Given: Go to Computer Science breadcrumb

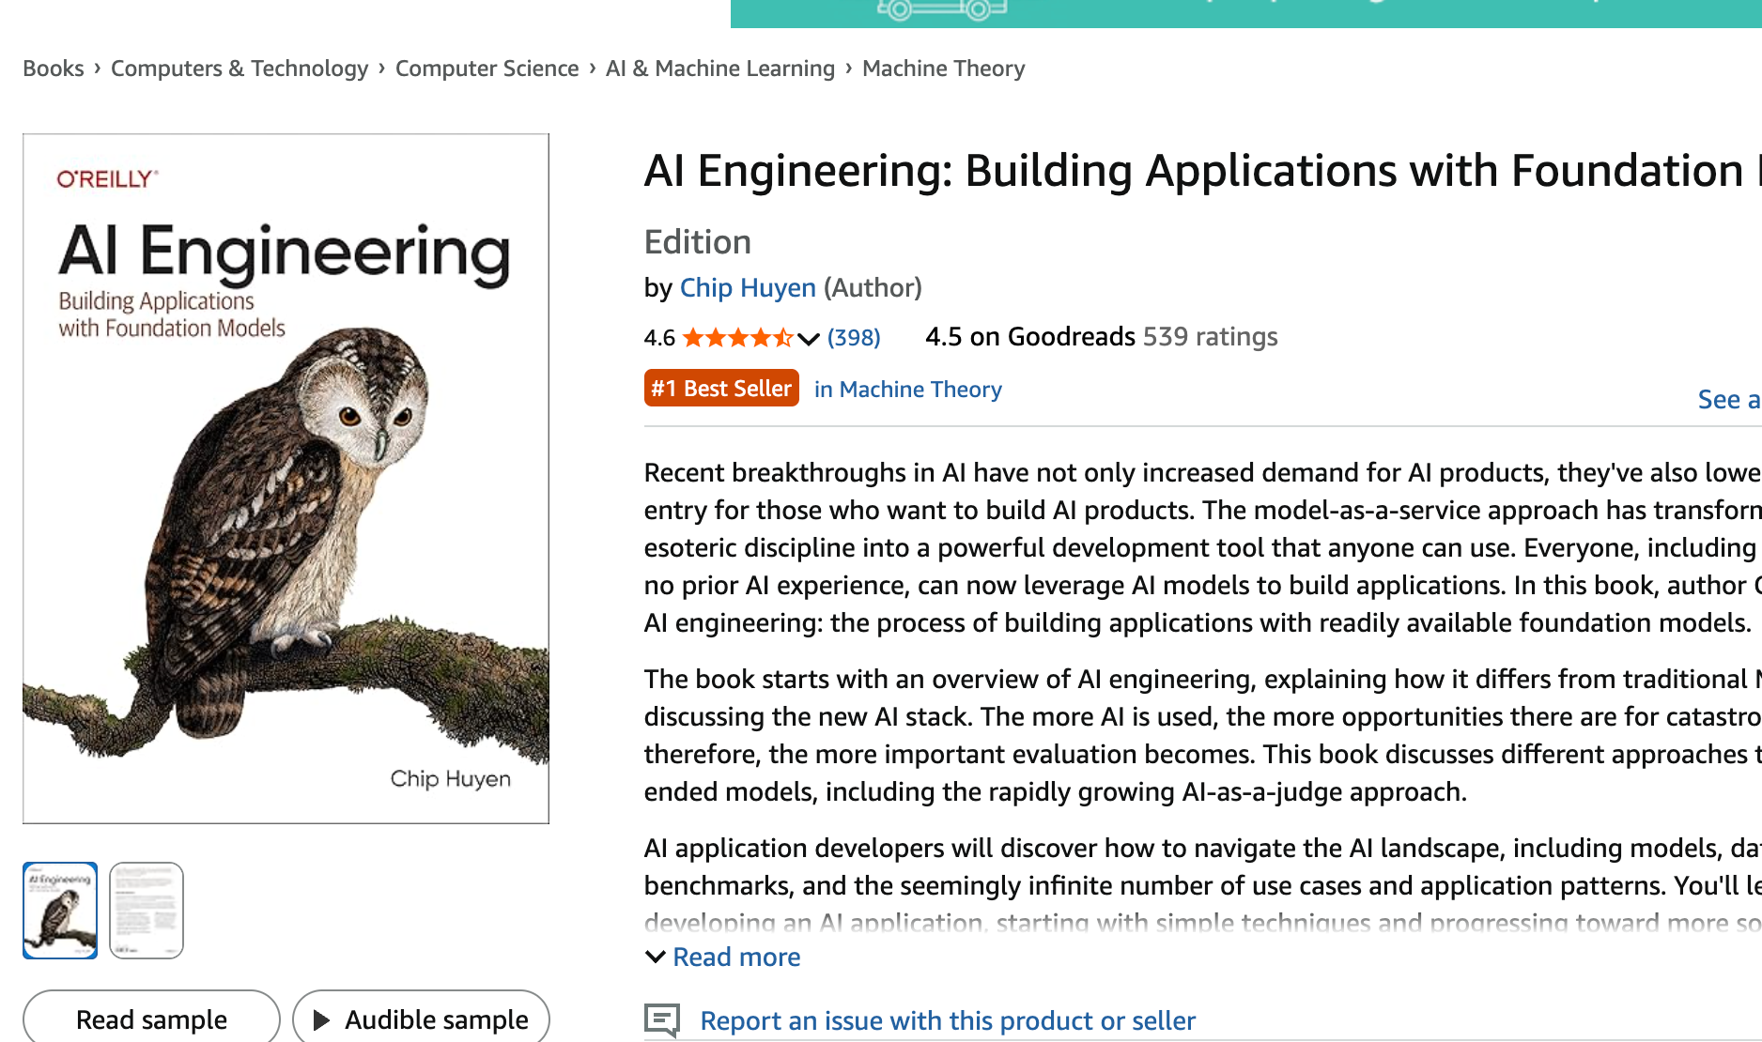Looking at the screenshot, I should point(487,69).
